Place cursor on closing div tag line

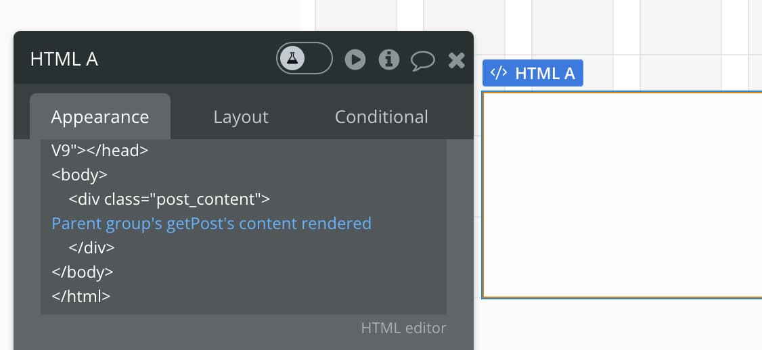pyautogui.click(x=92, y=247)
